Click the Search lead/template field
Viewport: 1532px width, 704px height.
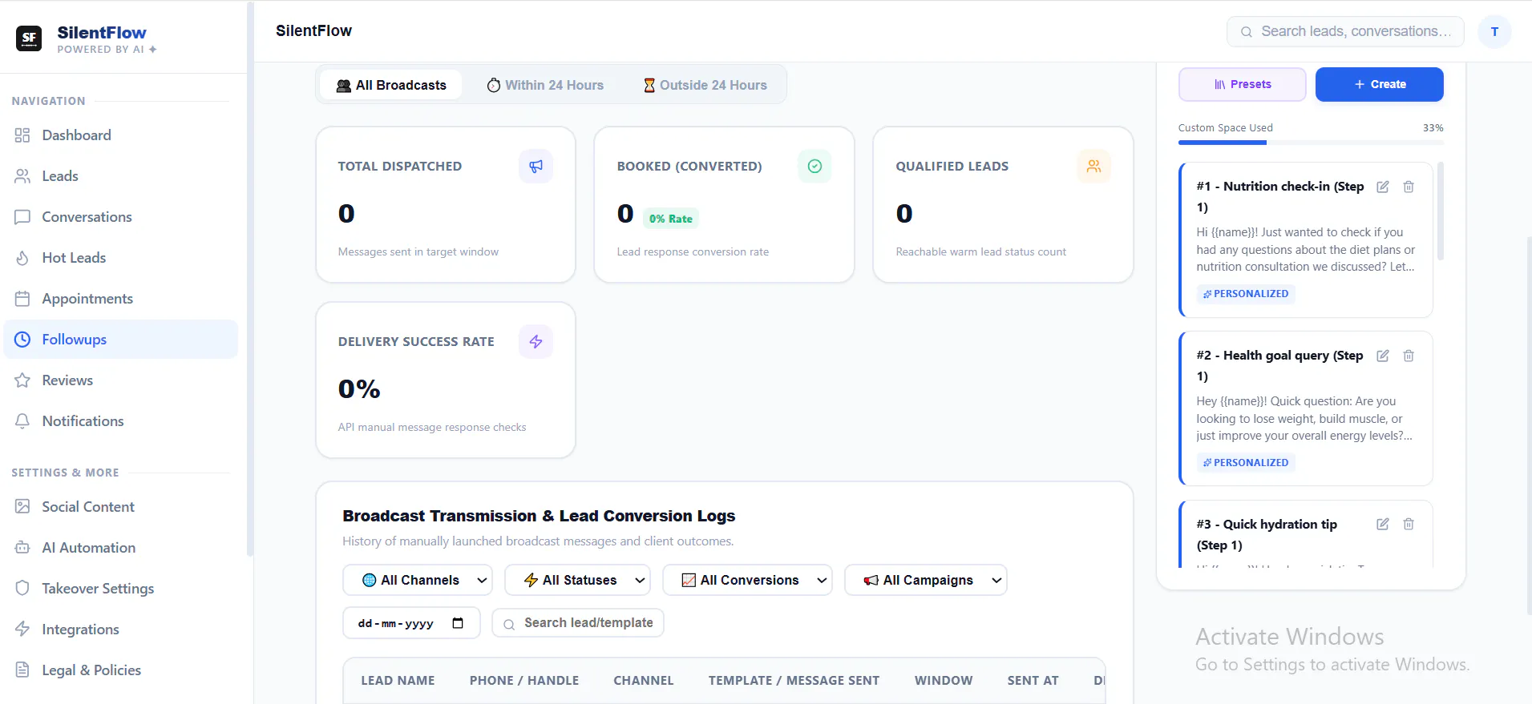578,623
